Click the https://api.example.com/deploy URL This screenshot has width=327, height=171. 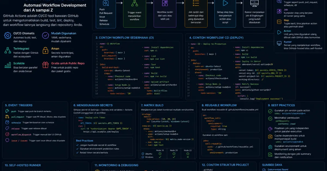point(101,132)
